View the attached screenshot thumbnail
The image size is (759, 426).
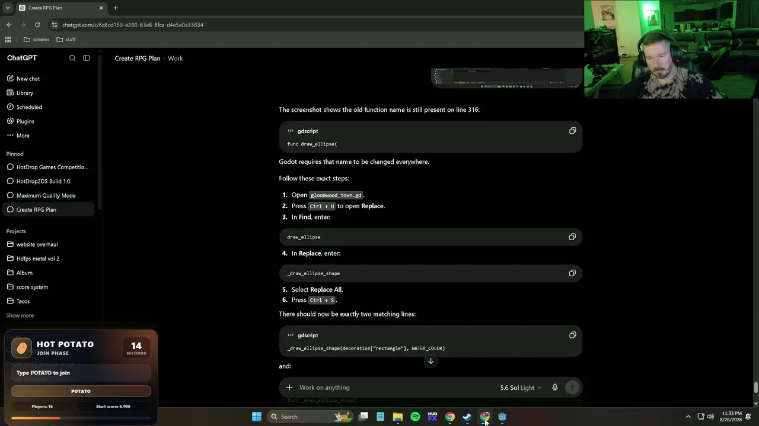tap(506, 78)
